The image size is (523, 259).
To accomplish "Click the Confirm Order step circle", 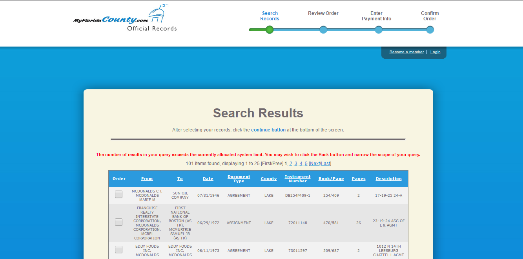I will tap(430, 30).
